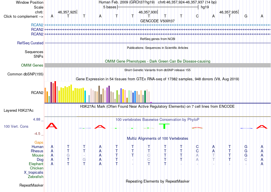
Task: Click the -4.5 lower PhyloP scale value
Action: tap(37, 134)
